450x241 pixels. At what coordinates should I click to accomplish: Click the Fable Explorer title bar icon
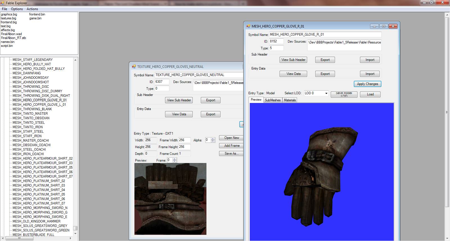tap(3, 3)
